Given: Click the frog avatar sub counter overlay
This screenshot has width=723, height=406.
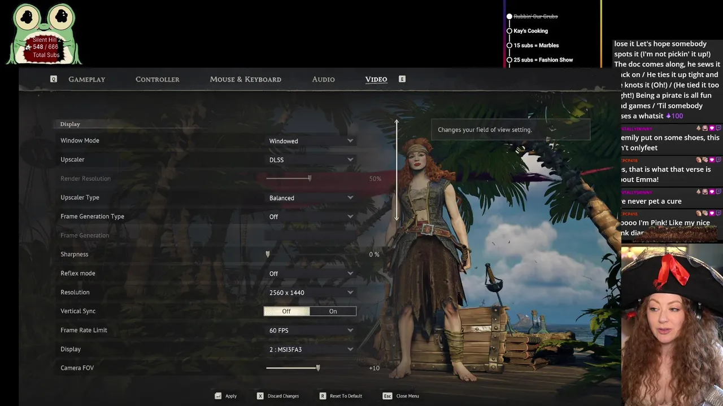Looking at the screenshot, I should point(44,34).
